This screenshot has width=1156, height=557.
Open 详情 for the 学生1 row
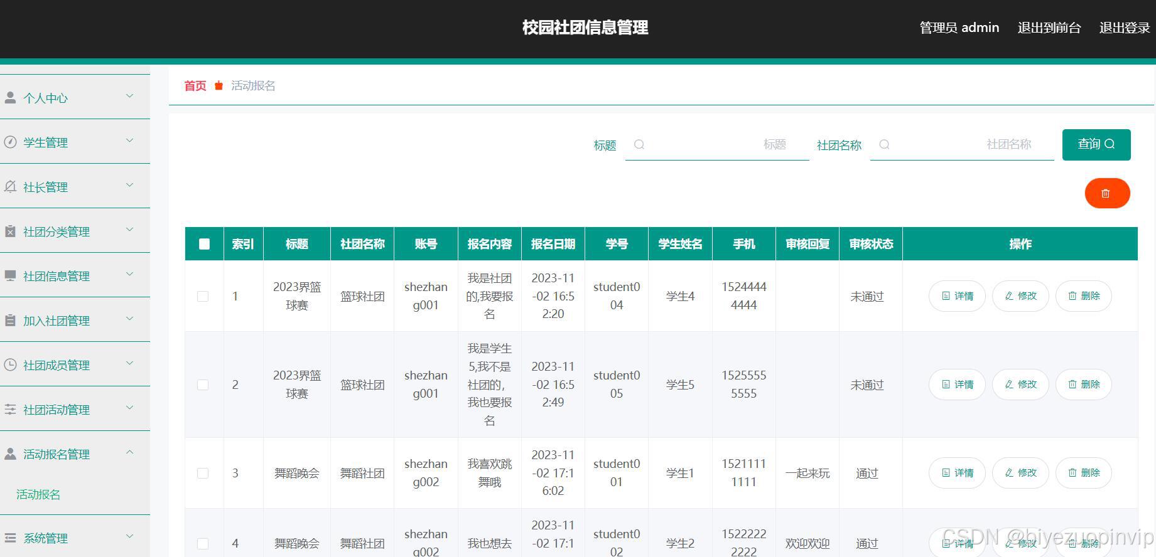pyautogui.click(x=957, y=473)
